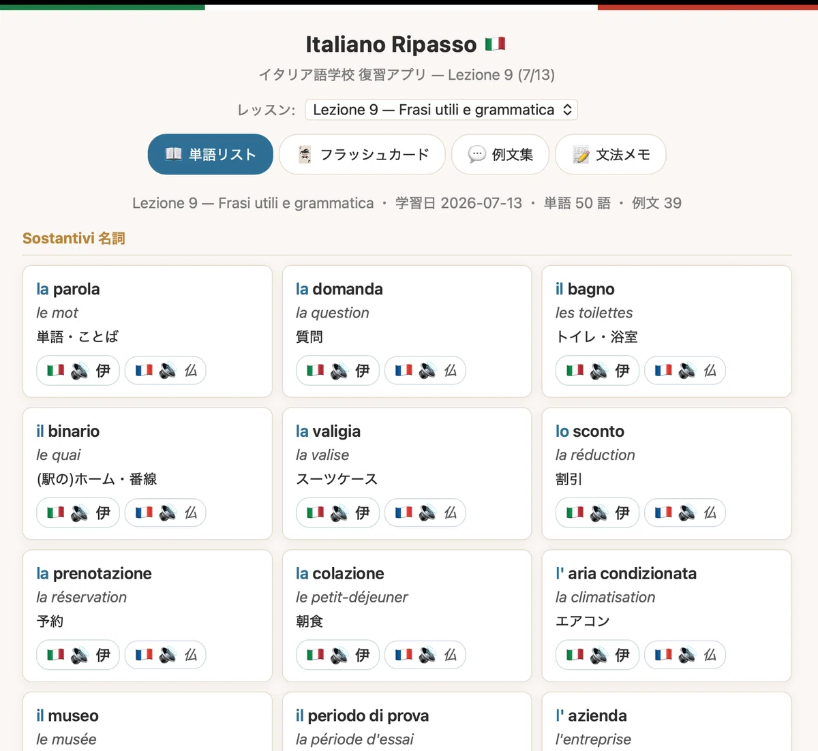Play Italian audio for la valigia
Image resolution: width=818 pixels, height=751 pixels.
click(337, 513)
